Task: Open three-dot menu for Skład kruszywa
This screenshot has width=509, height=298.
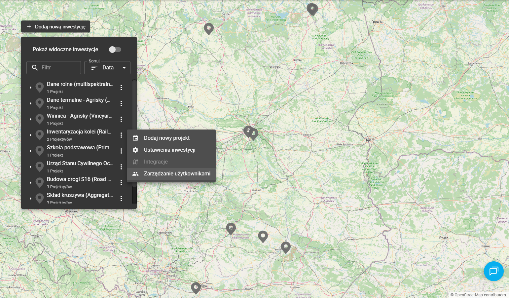Action: pos(121,199)
